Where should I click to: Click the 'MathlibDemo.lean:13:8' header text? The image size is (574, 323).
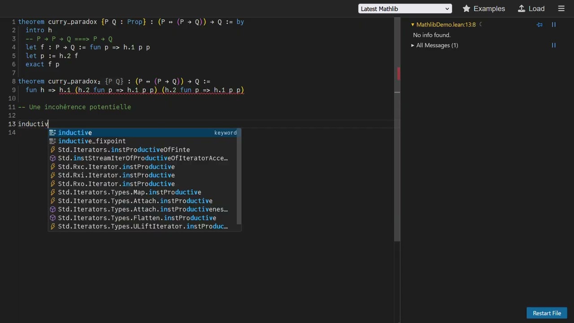pyautogui.click(x=446, y=25)
